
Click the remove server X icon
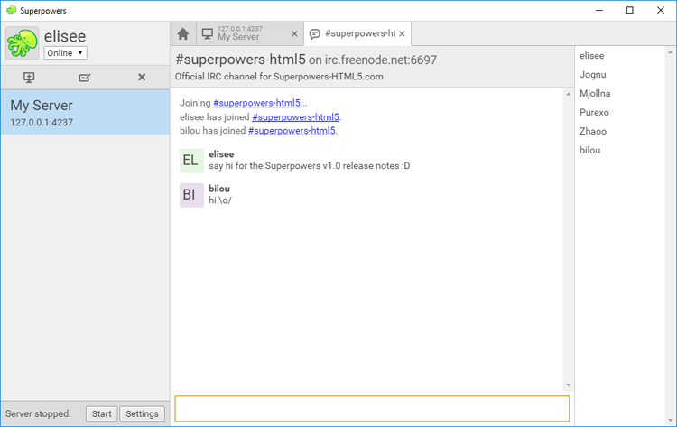pyautogui.click(x=142, y=78)
